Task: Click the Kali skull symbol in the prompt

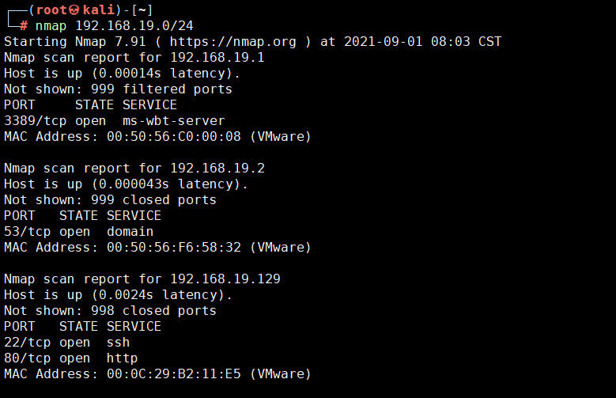Action: click(x=74, y=10)
